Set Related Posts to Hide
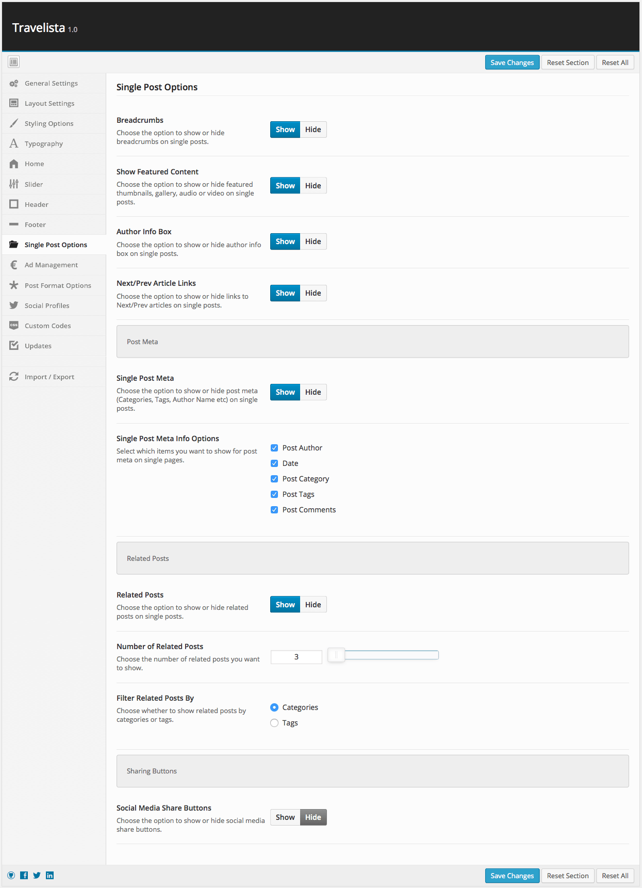The width and height of the screenshot is (642, 888). pyautogui.click(x=313, y=605)
